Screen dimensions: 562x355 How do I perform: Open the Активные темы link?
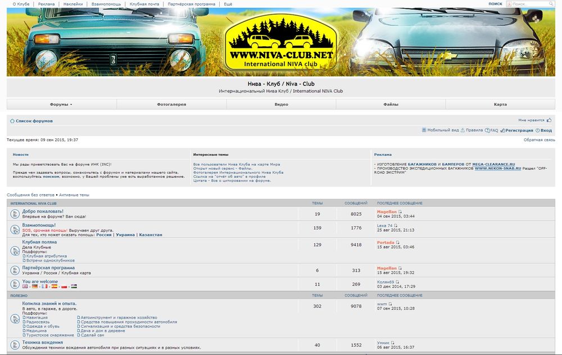(74, 195)
